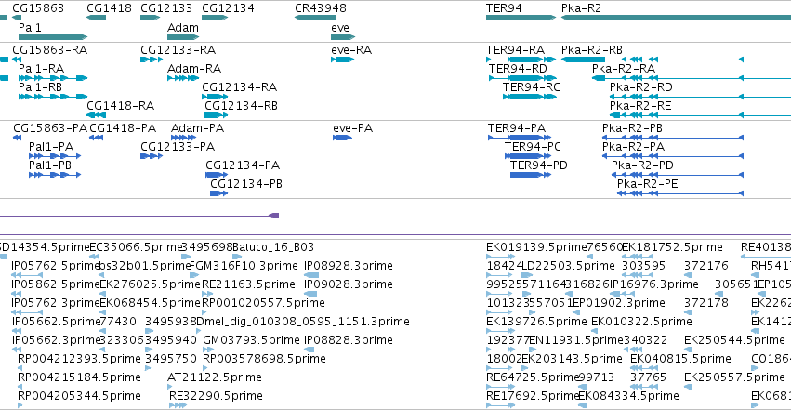Viewport: 791px width, 410px height.
Task: Select the eve-RA transcript
Action: 351,50
